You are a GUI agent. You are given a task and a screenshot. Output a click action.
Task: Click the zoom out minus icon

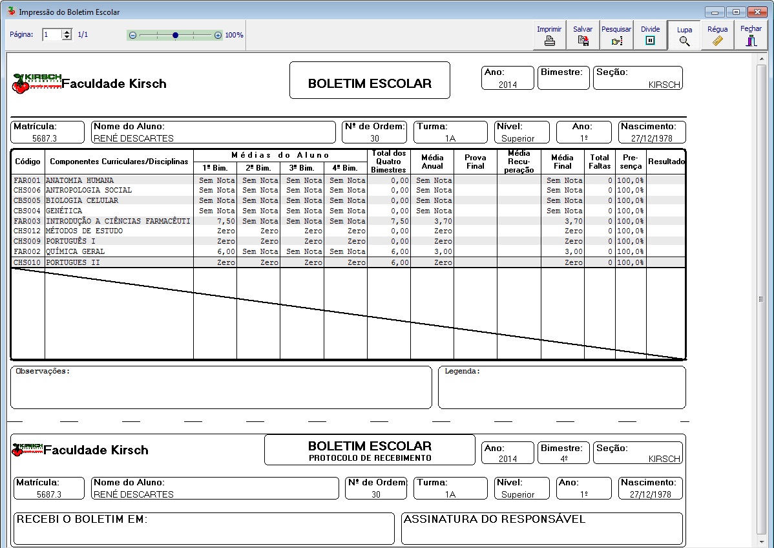click(132, 35)
